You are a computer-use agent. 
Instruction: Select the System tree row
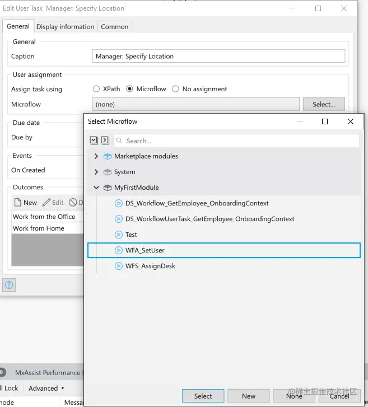point(224,172)
